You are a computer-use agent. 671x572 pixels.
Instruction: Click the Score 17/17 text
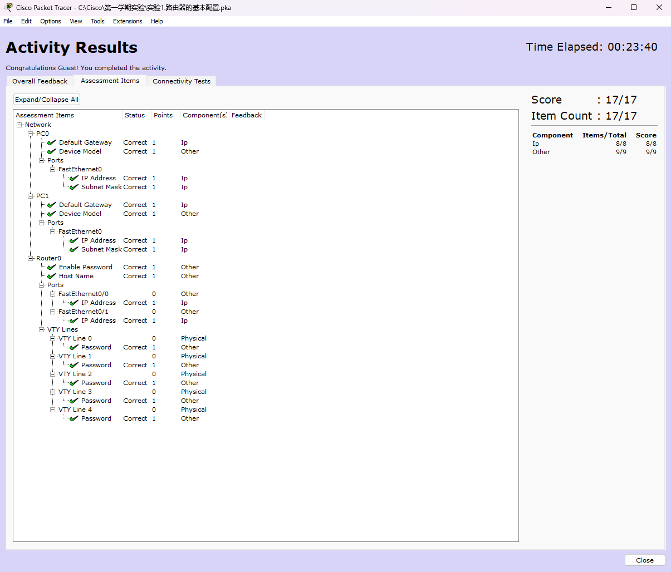584,100
